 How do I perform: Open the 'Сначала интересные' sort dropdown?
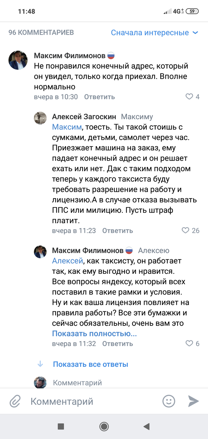(155, 33)
